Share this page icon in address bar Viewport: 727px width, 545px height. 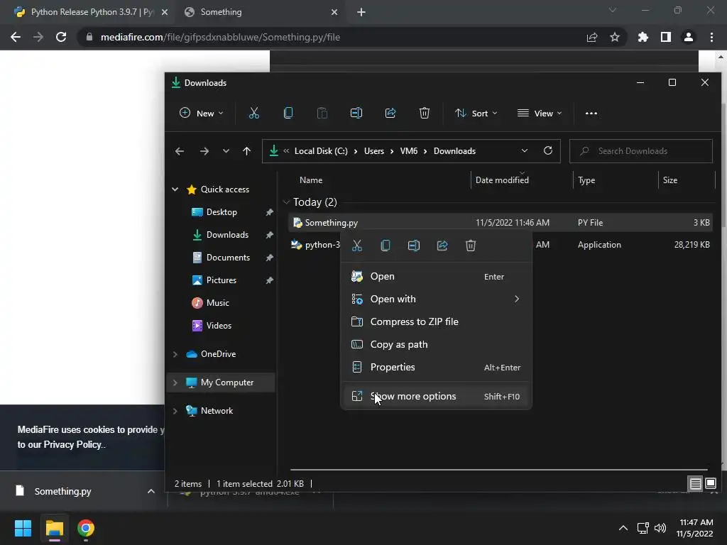[592, 37]
